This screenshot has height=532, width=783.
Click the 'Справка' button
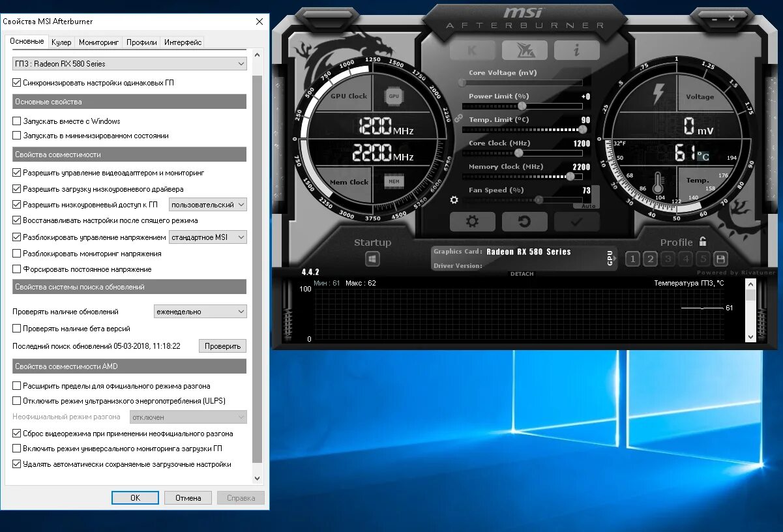pyautogui.click(x=241, y=497)
